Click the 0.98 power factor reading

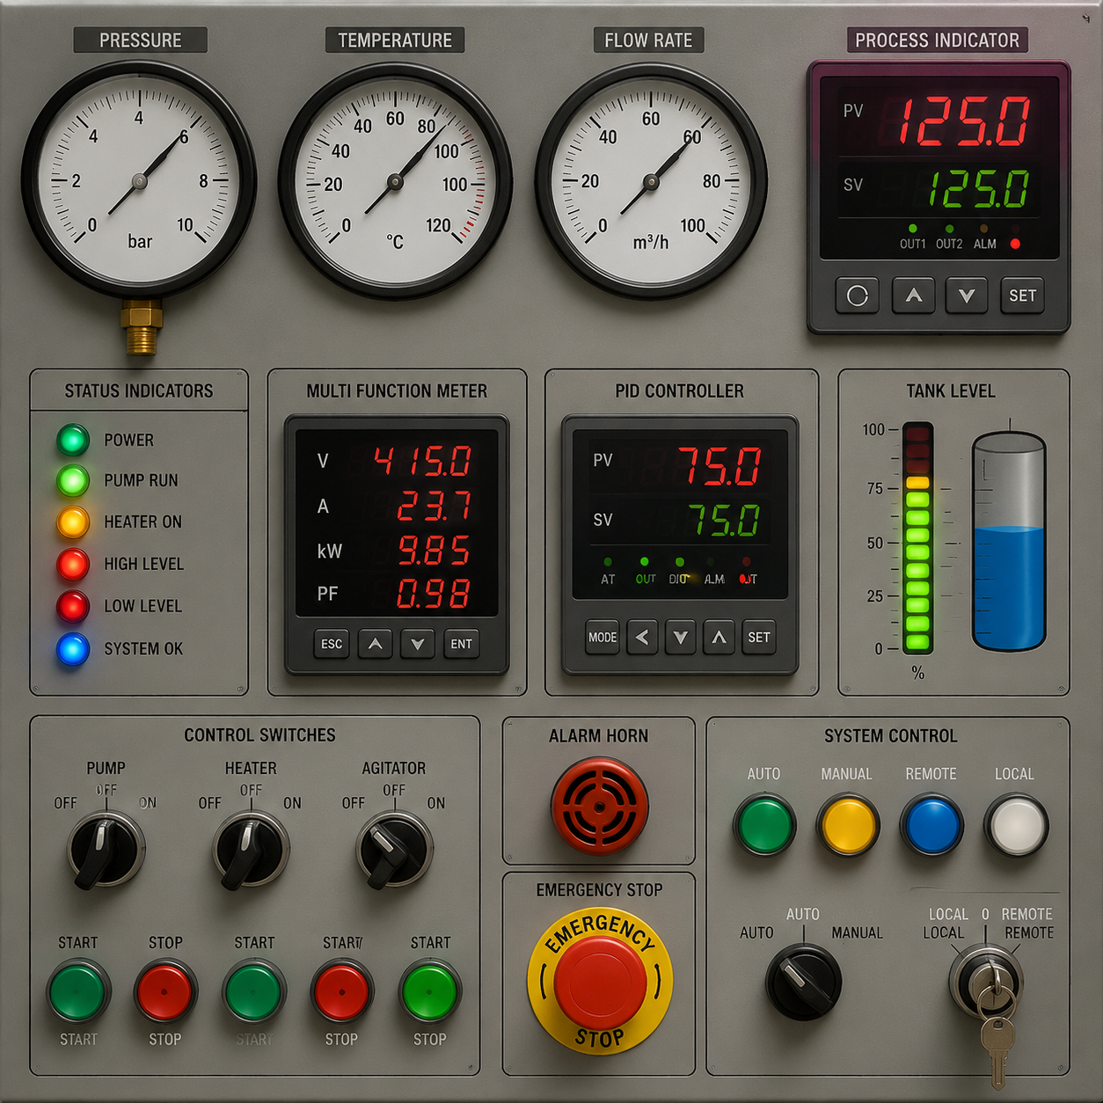pos(434,595)
